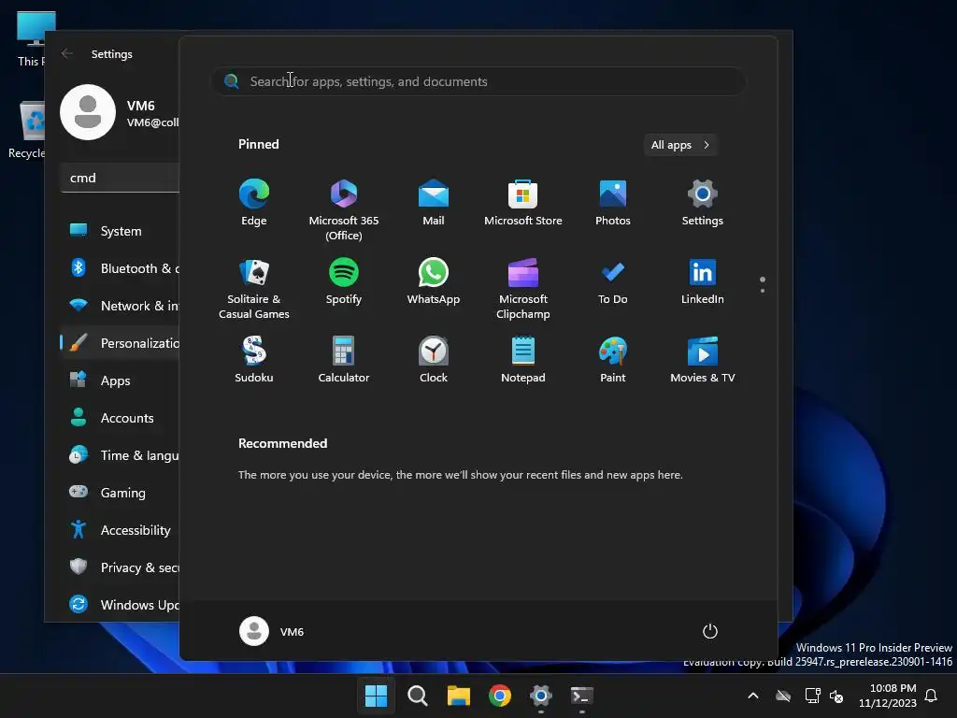
Task: Switch to Terminal in the taskbar
Action: [581, 696]
